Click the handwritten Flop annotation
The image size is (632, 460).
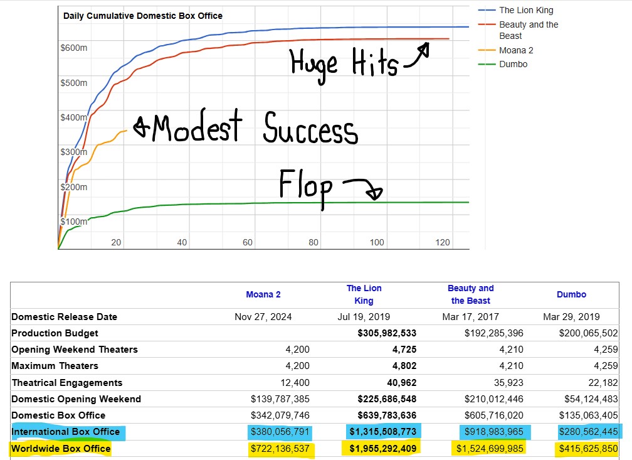click(305, 187)
